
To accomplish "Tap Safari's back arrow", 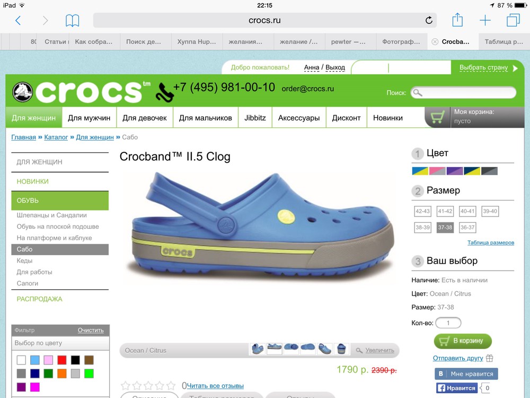I will point(18,20).
